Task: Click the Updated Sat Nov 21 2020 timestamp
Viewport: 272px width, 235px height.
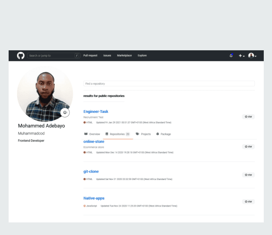Action: tap(134, 179)
